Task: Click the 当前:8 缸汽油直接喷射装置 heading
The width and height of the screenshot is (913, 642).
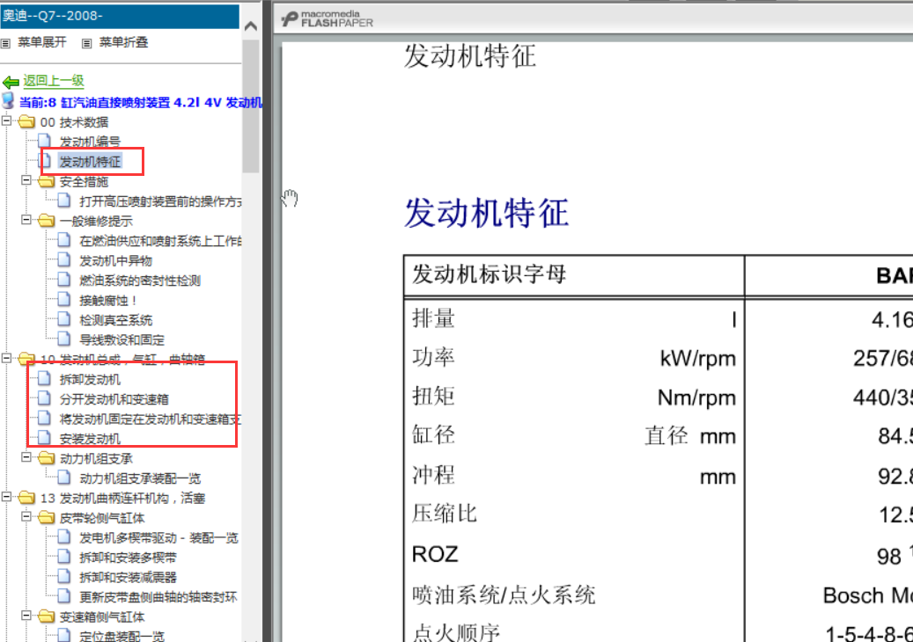Action: [140, 102]
